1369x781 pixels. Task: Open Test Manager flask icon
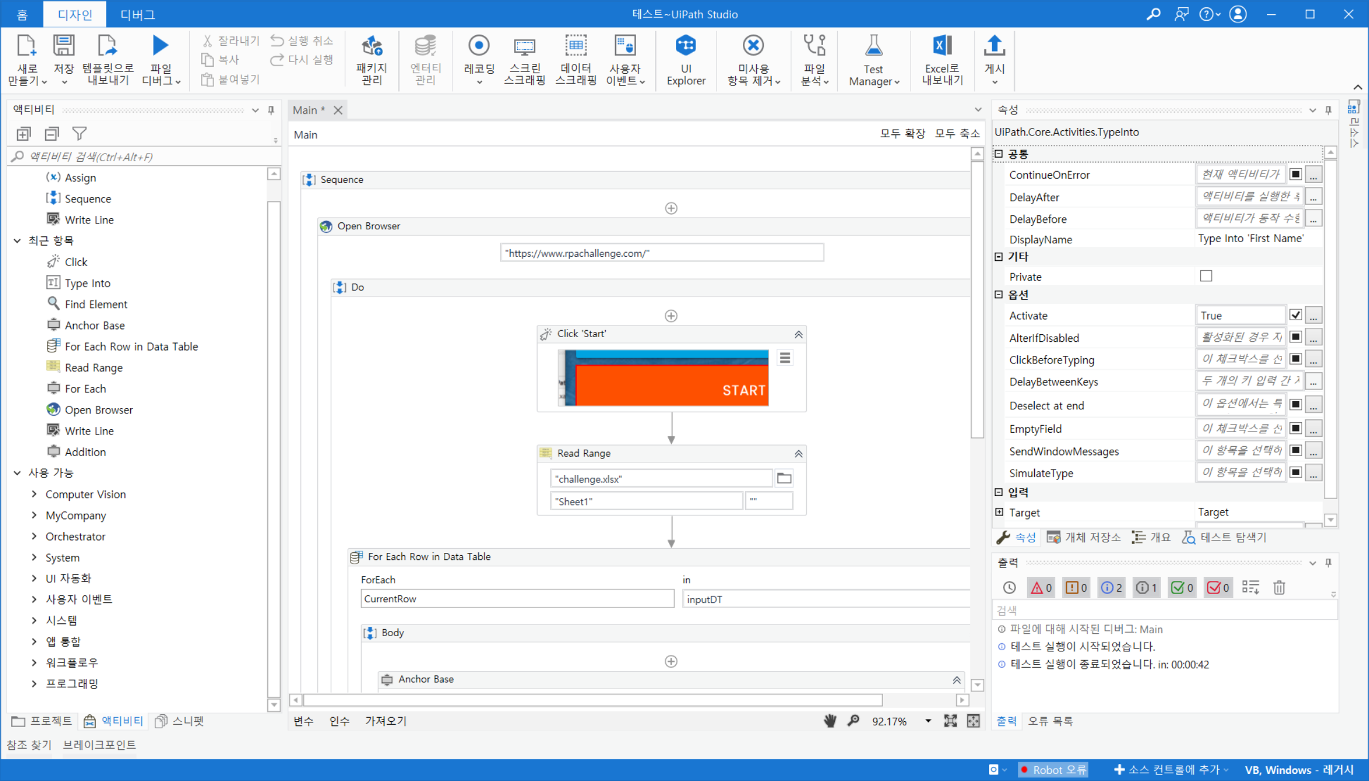coord(874,46)
